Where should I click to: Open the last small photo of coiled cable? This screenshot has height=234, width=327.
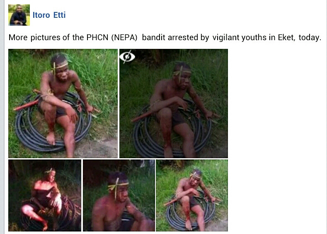(x=192, y=195)
